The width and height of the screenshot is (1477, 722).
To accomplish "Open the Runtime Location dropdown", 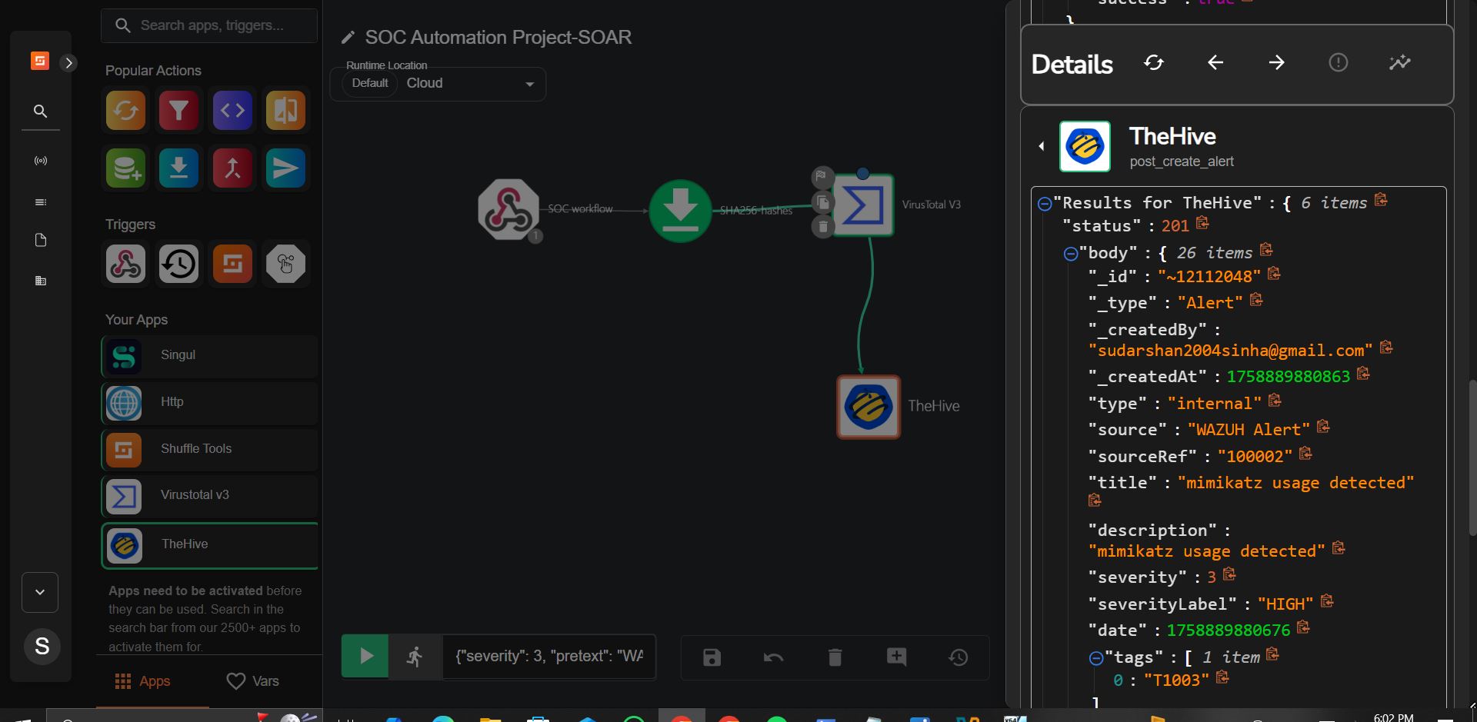I will pos(438,84).
